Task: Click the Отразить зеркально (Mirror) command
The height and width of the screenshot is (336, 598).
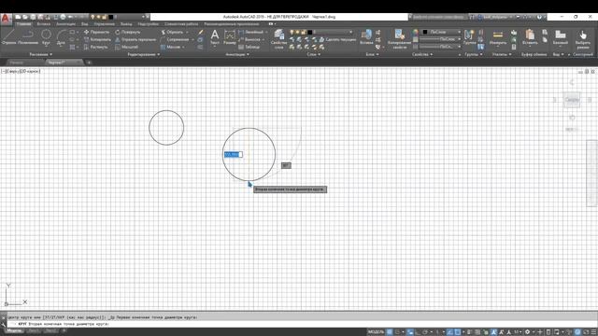Action: (x=135, y=39)
